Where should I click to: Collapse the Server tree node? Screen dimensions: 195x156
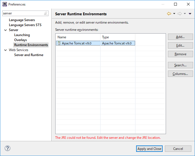(x=6, y=30)
